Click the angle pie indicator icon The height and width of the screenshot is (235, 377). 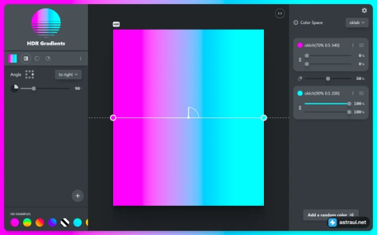click(x=14, y=88)
